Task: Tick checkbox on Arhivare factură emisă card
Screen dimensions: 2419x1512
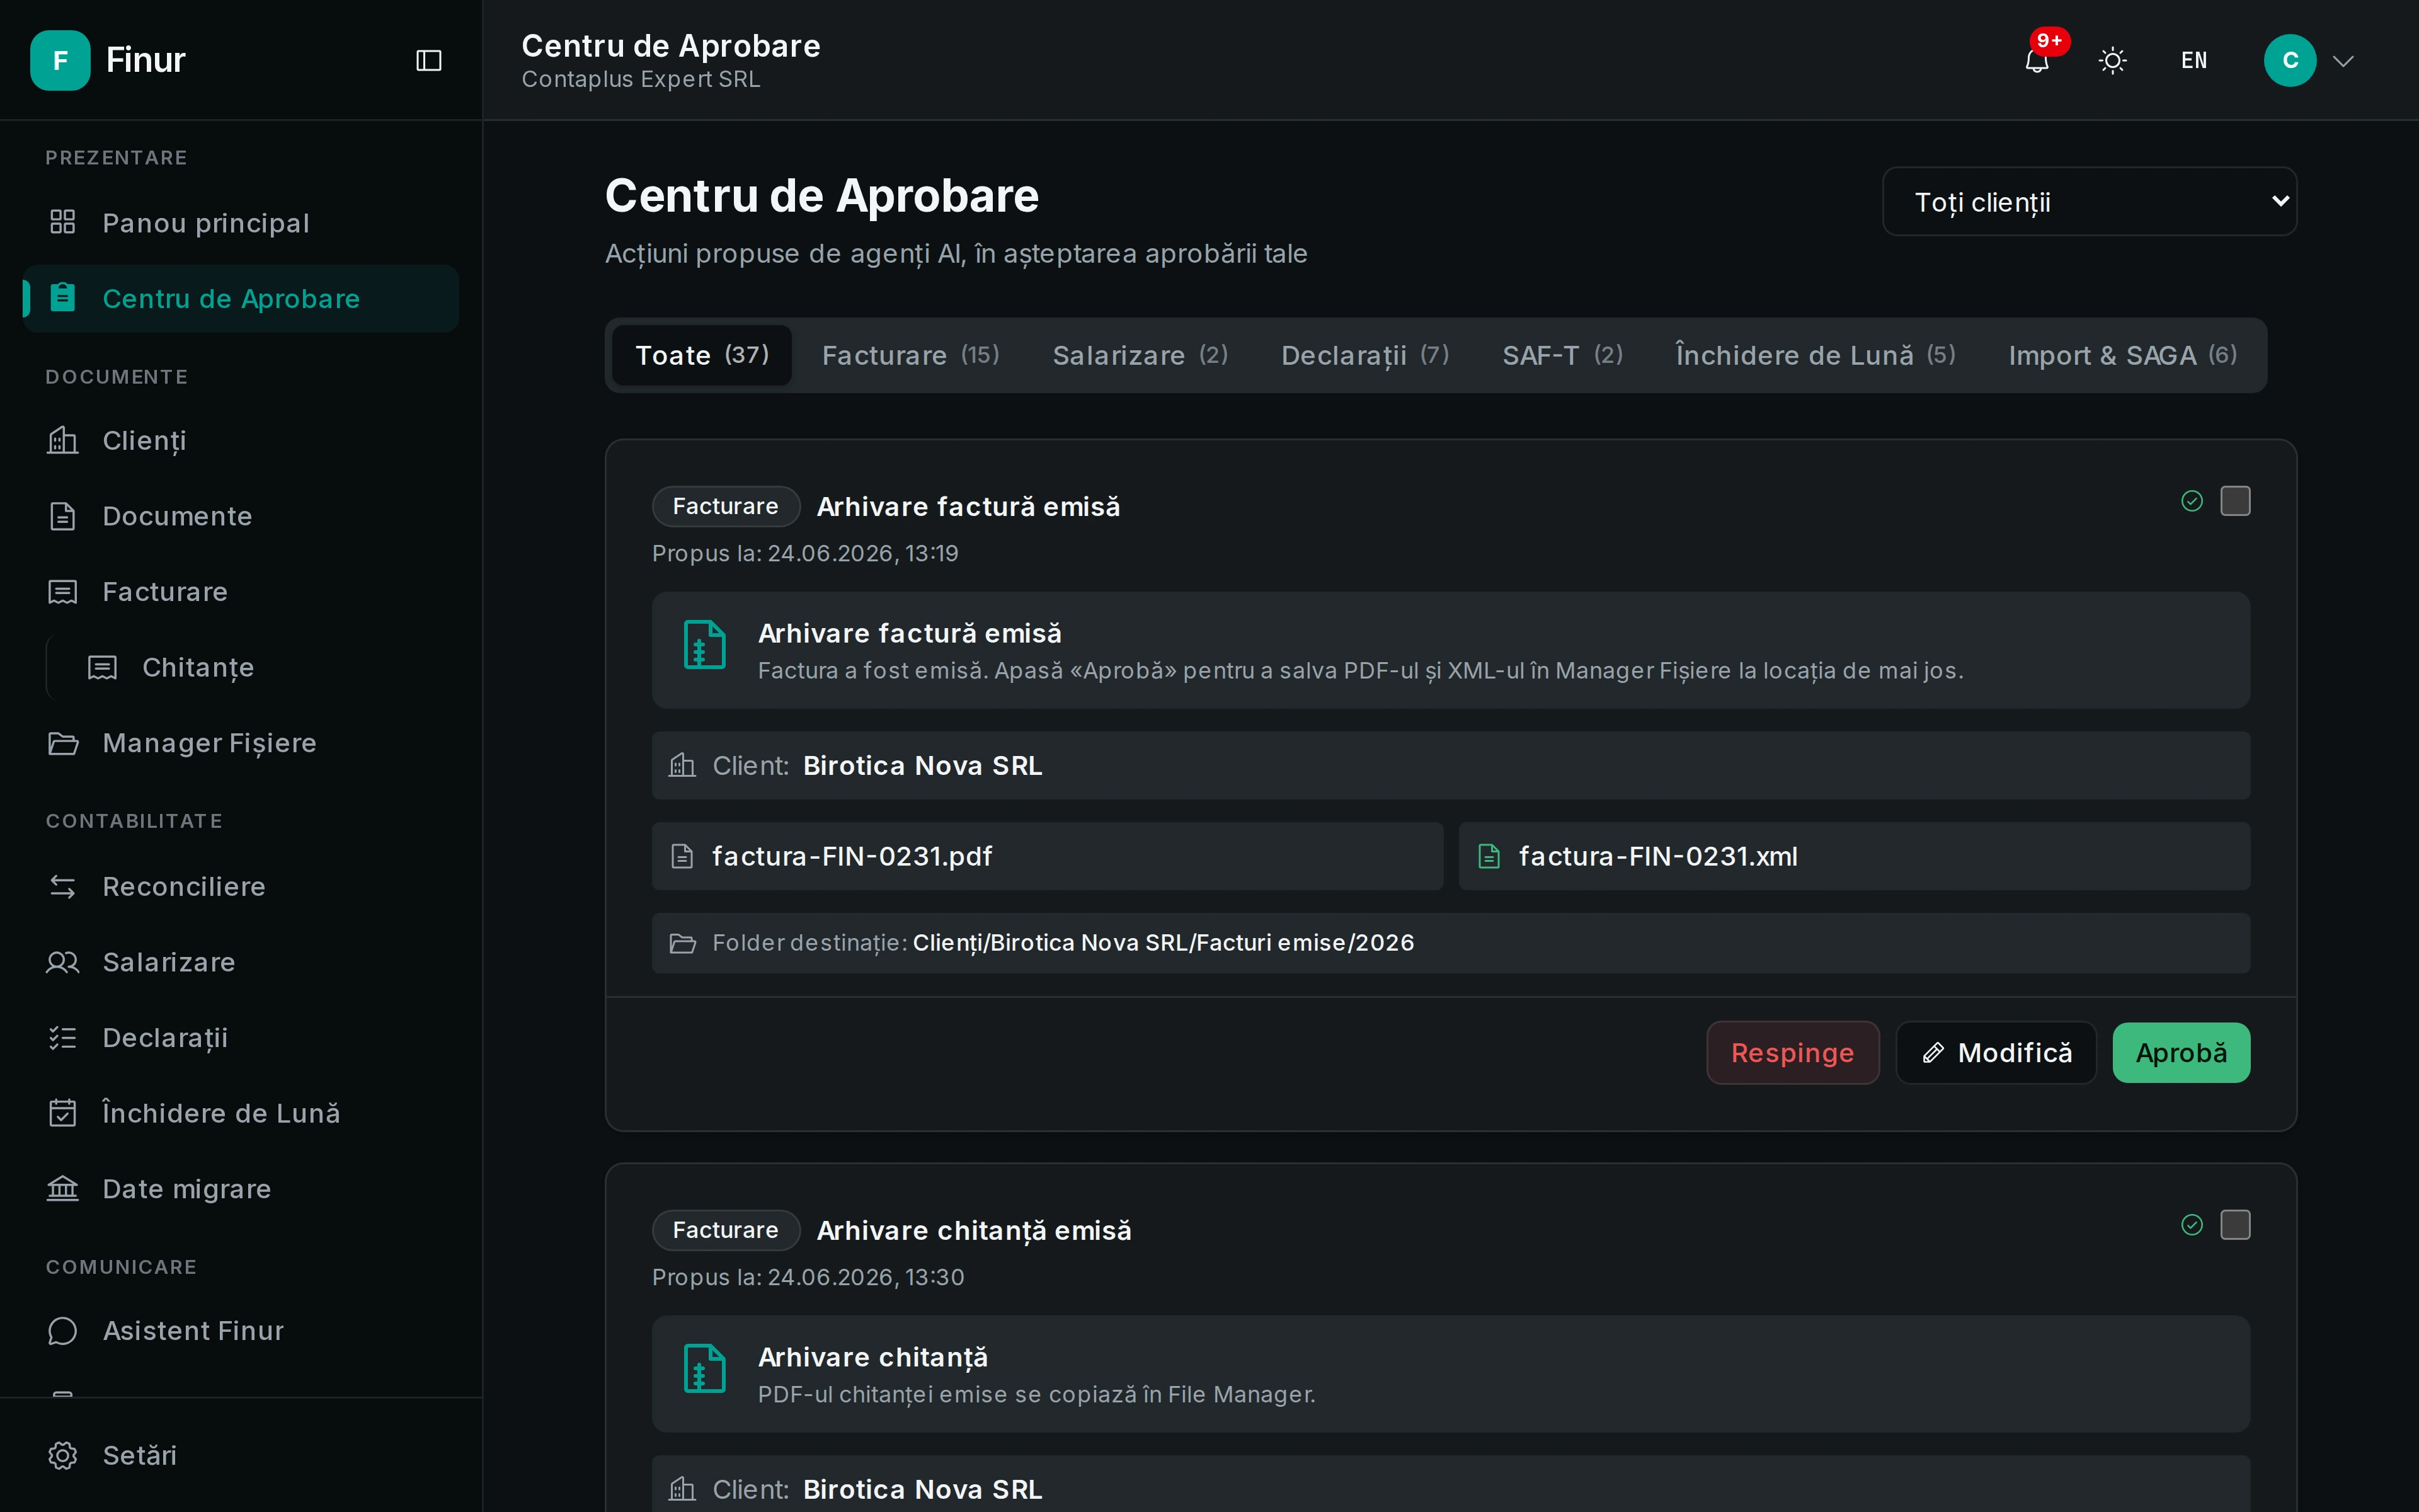Action: pos(2235,501)
